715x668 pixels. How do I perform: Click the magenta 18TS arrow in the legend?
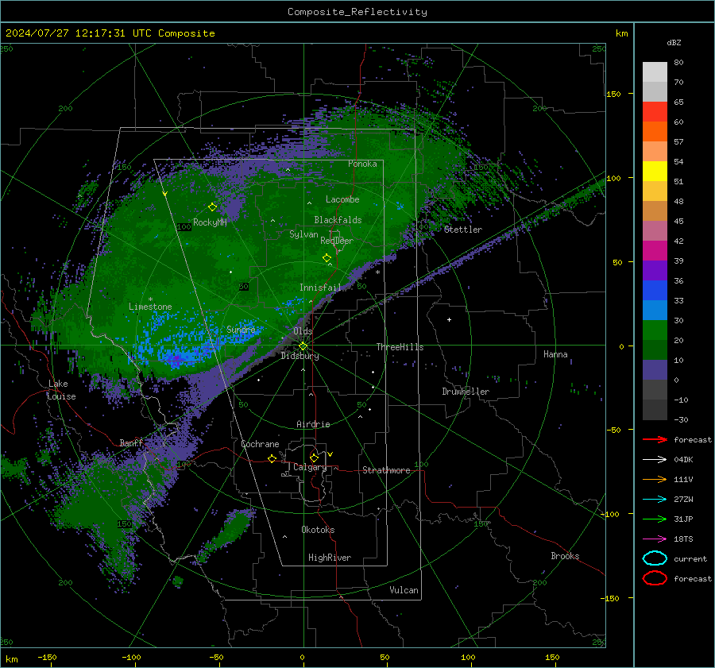(655, 539)
